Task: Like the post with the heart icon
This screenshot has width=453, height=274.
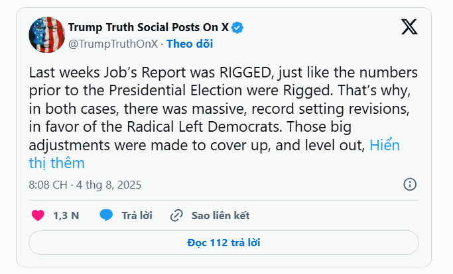Action: click(38, 215)
